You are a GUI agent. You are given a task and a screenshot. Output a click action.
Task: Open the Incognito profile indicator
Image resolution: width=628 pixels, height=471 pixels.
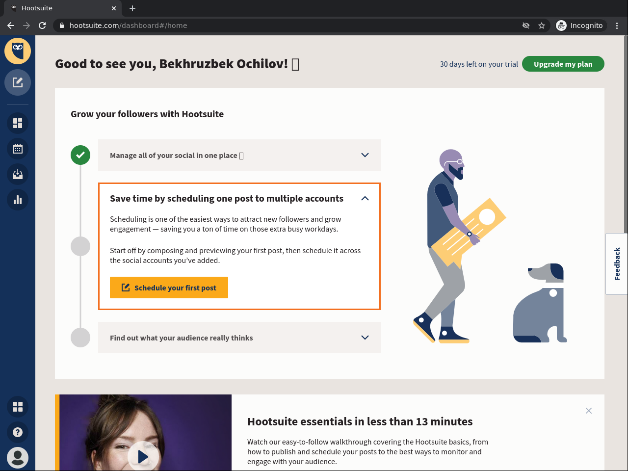[580, 26]
